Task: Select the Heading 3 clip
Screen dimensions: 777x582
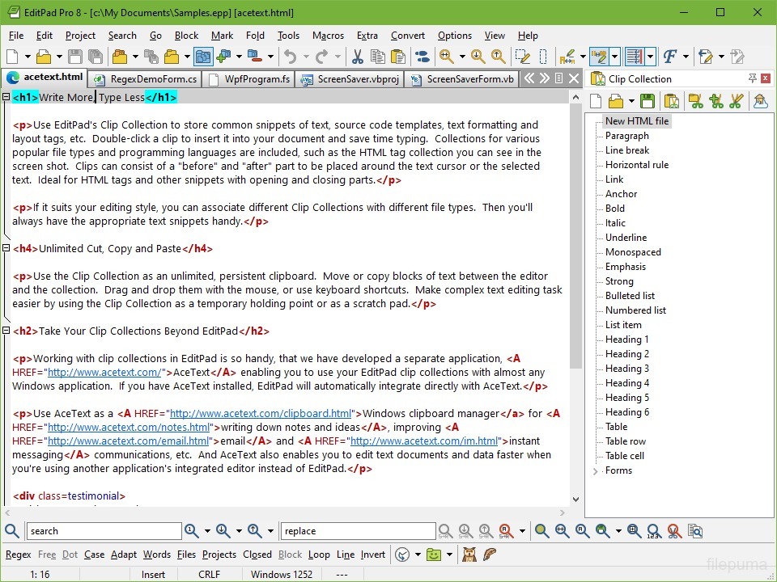Action: click(626, 369)
